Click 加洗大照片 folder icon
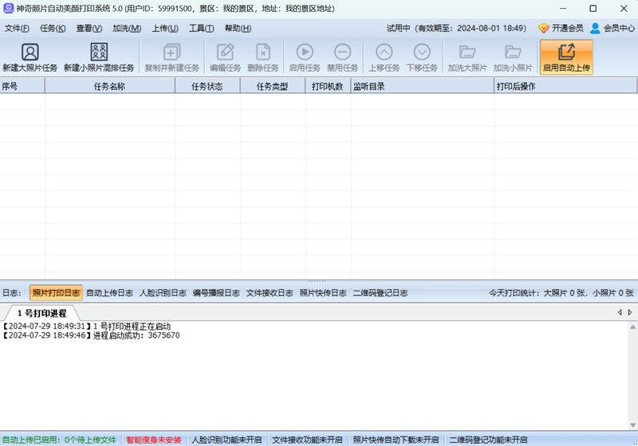 pyautogui.click(x=467, y=52)
